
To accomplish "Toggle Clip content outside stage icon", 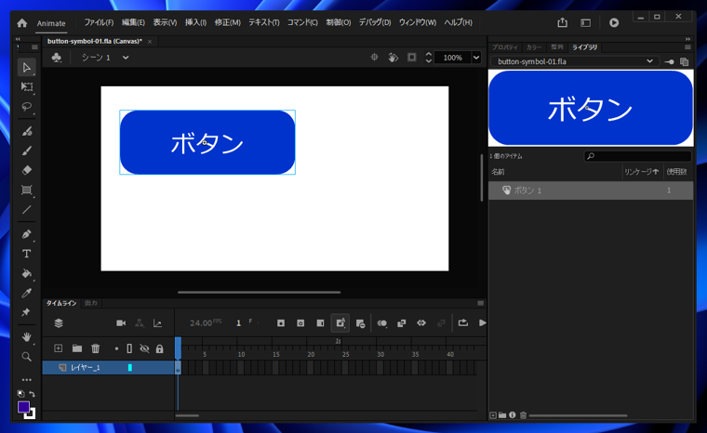I will click(x=412, y=58).
